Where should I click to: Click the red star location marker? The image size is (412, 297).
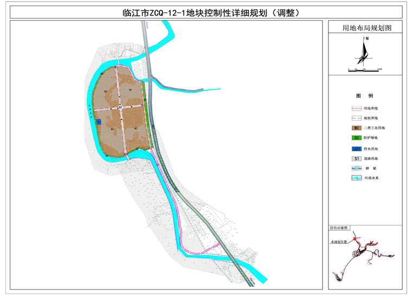[x=354, y=239]
